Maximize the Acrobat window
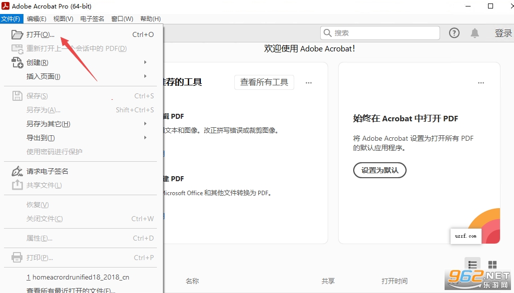The width and height of the screenshot is (514, 293). pos(491,6)
